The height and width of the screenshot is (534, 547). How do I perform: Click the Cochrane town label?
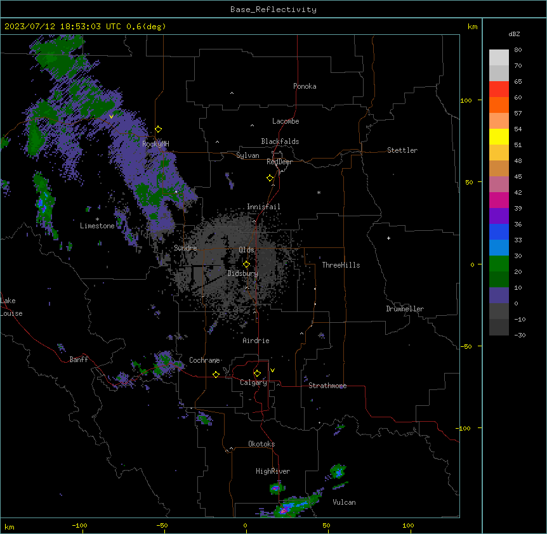(204, 360)
